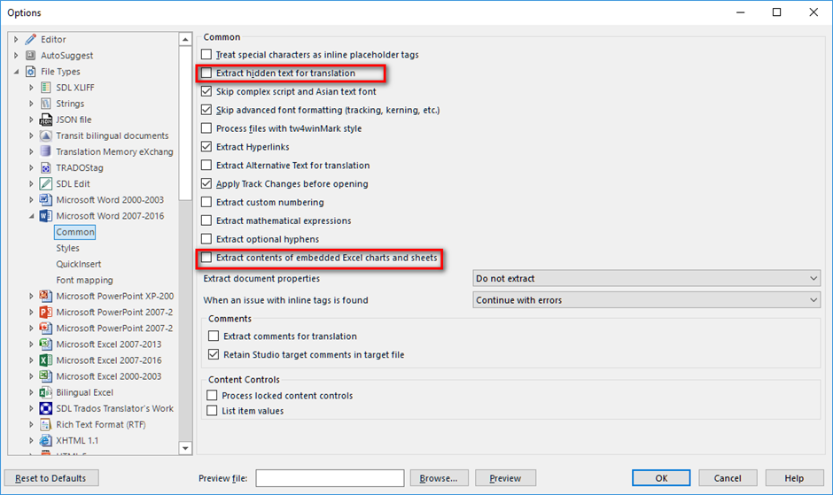Image resolution: width=833 pixels, height=495 pixels.
Task: Click the tree scrollbar down arrow
Action: 185,448
